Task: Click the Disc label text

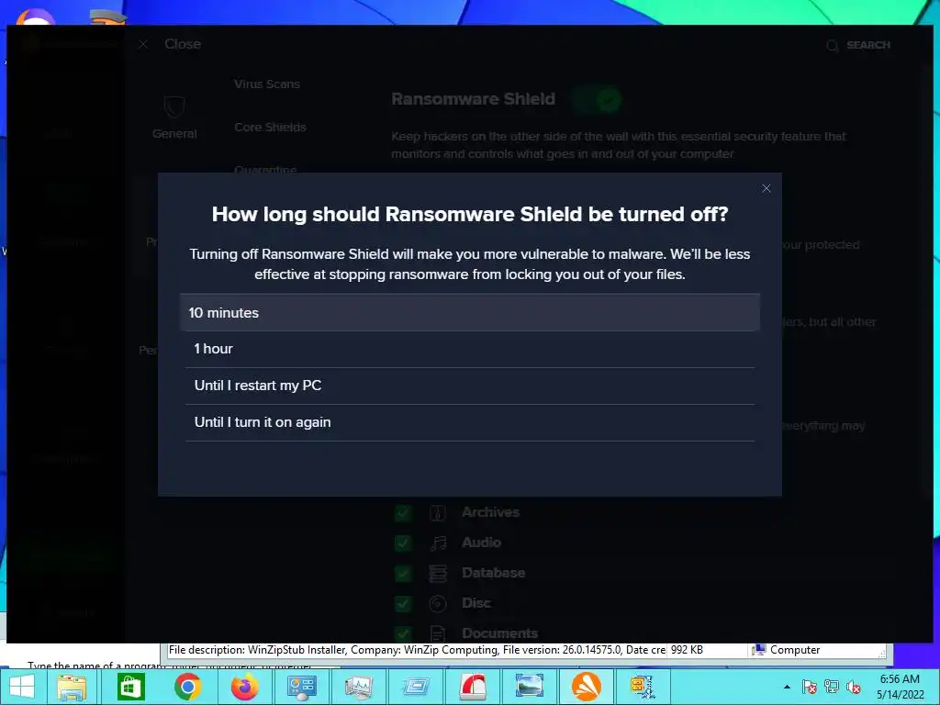Action: (476, 602)
